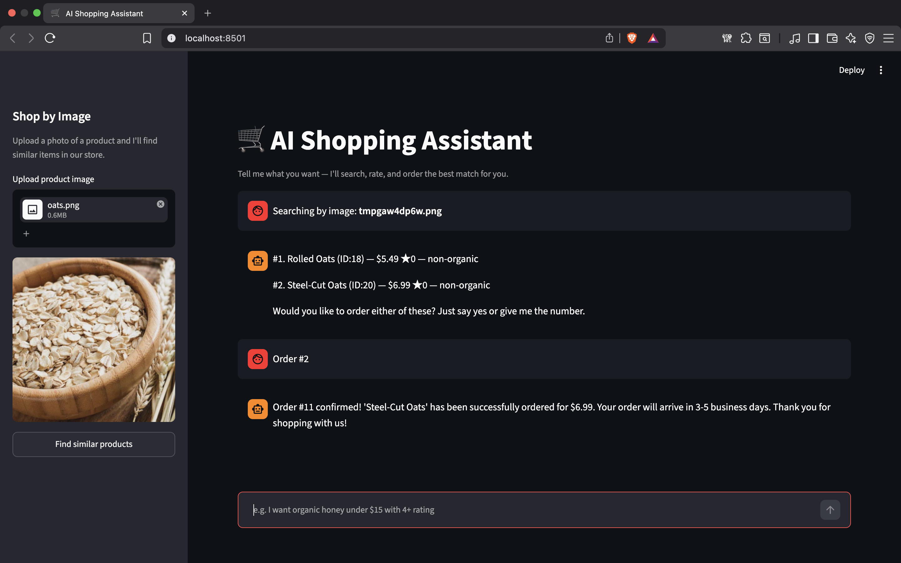Select the Steel-Cut Oats (ID:20) result line
The width and height of the screenshot is (901, 563).
381,285
